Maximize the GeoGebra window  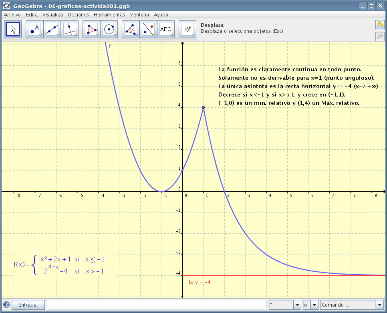371,6
